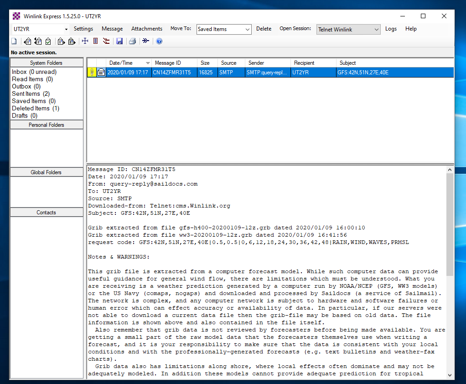Open the Message menu

click(112, 29)
